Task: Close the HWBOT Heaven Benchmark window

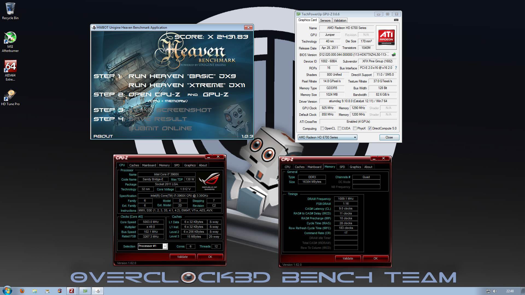Action: point(248,27)
